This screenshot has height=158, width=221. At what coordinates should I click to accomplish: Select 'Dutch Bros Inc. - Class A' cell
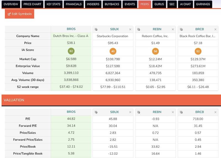[x=71, y=36]
